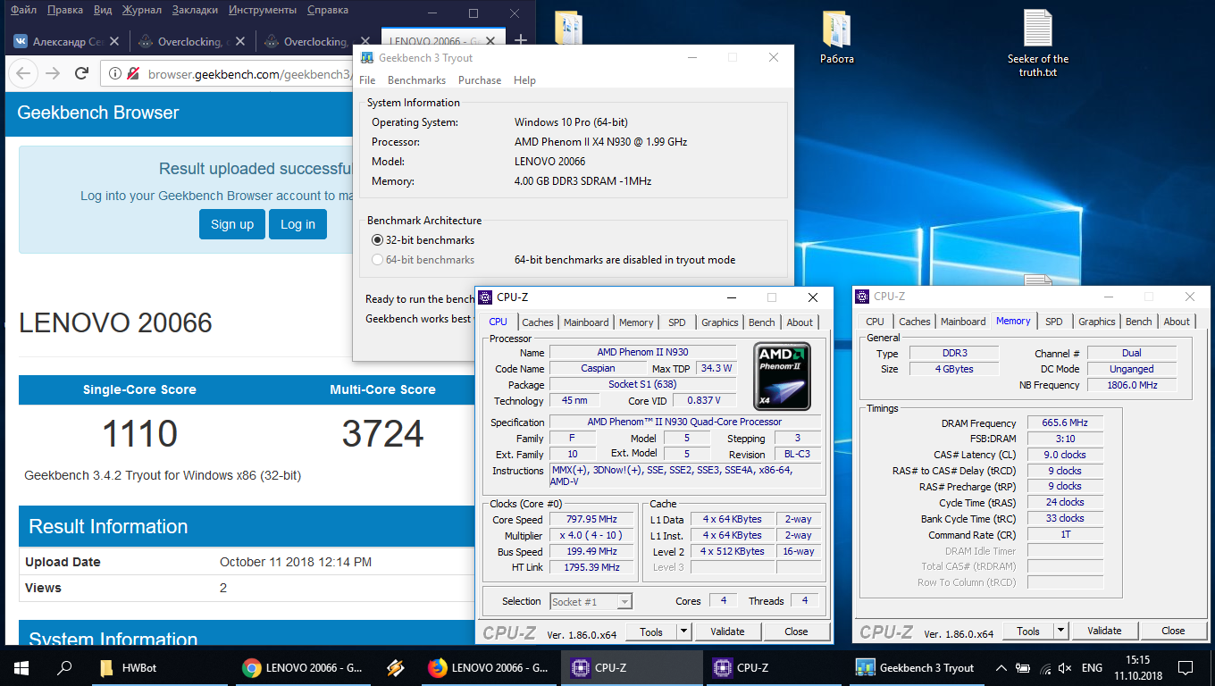Click Tools button in left CPU-Z
The width and height of the screenshot is (1215, 686).
651,632
